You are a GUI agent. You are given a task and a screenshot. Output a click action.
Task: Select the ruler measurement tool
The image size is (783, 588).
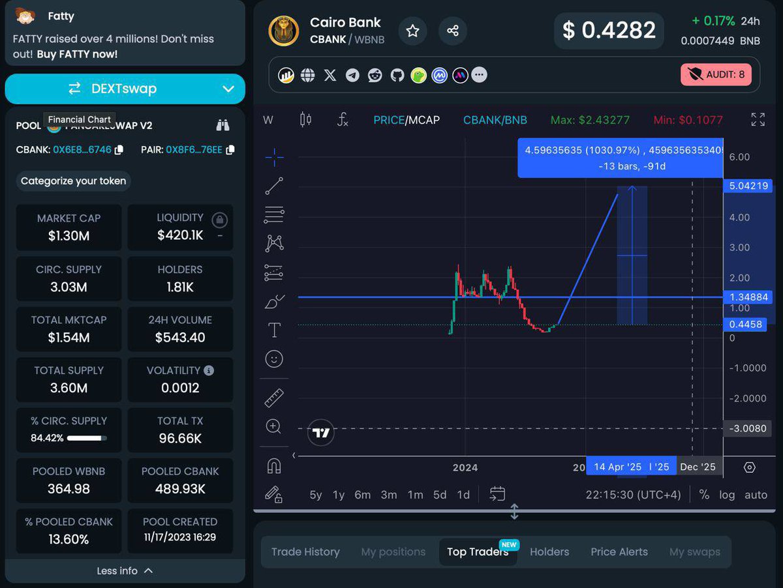click(x=274, y=398)
